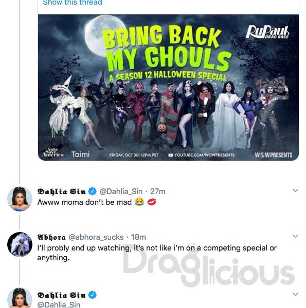Click the 18m timestamp

[138, 237]
